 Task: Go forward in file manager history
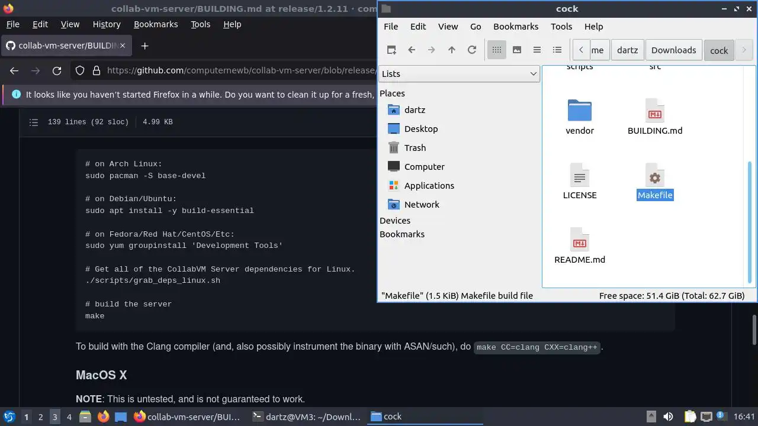coord(432,50)
